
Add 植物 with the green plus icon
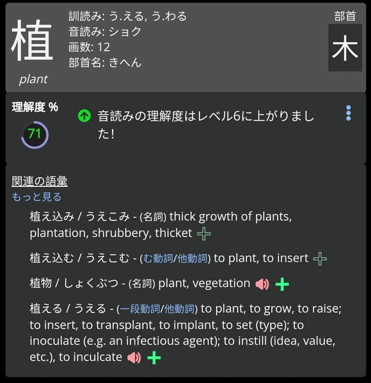coord(282,284)
